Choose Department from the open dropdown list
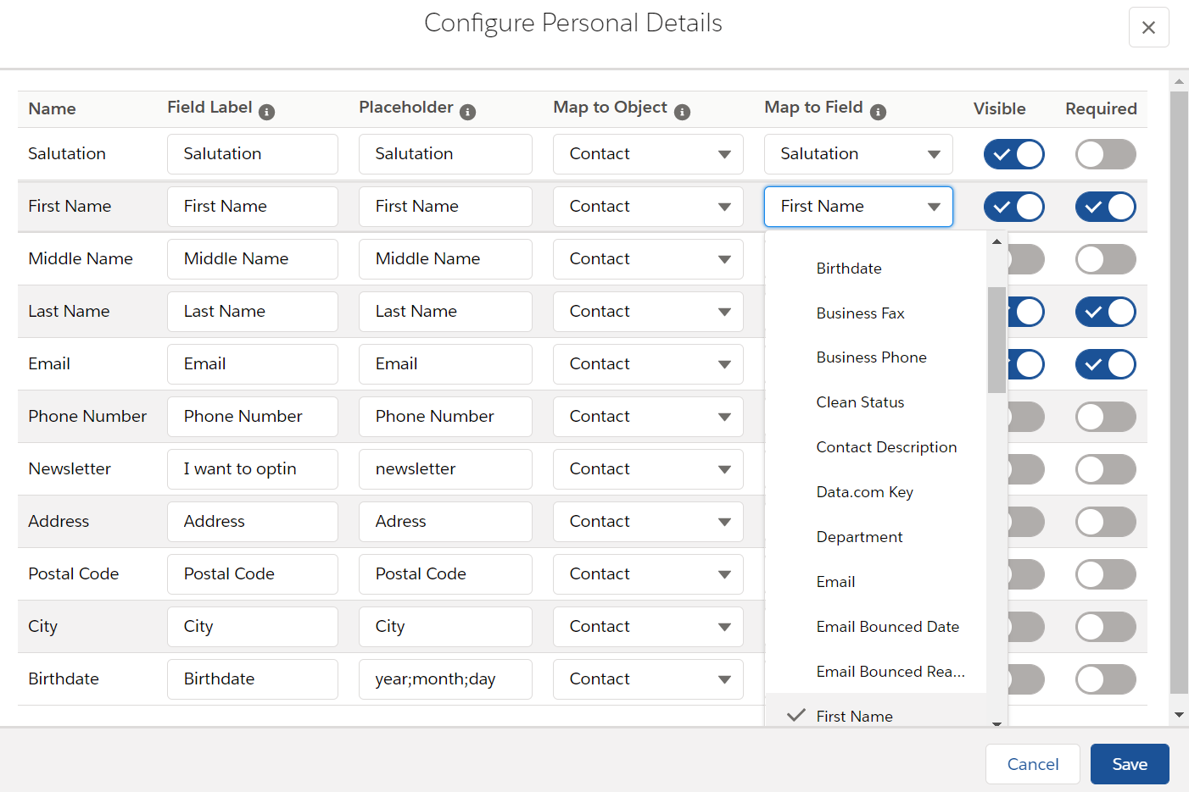Viewport: 1189px width, 792px height. [x=859, y=536]
